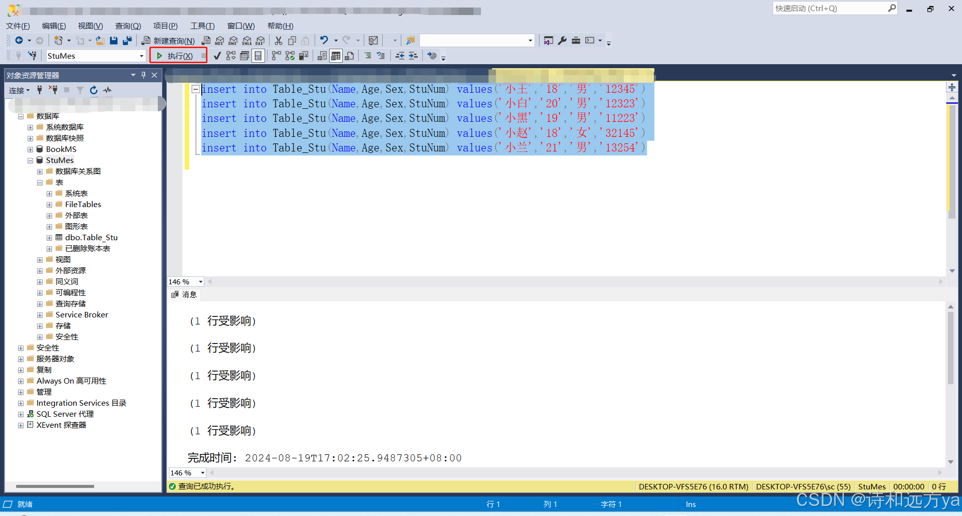Toggle the disconnect icon in Object Explorer
Viewport: 962px width, 516px height.
pos(53,90)
